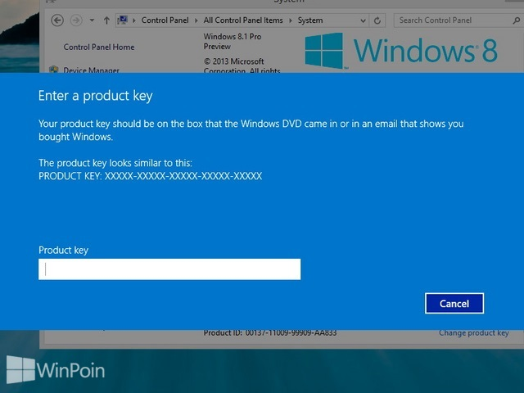Click the 2013 Microsoft copyright text
This screenshot has width=524, height=393.
[242, 65]
